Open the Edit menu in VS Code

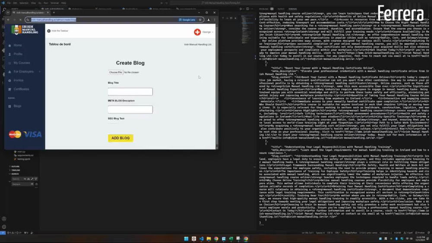[15, 3]
